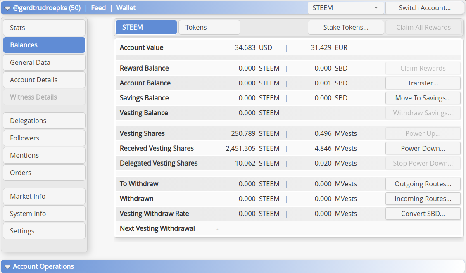Click Withdraw Savings button
This screenshot has height=273, width=466.
click(423, 113)
